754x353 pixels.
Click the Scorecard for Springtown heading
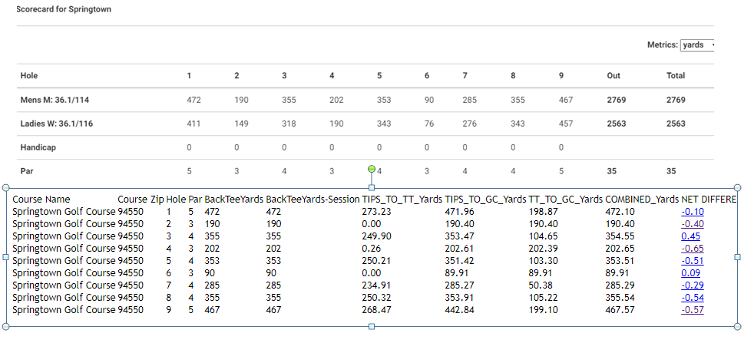click(64, 9)
